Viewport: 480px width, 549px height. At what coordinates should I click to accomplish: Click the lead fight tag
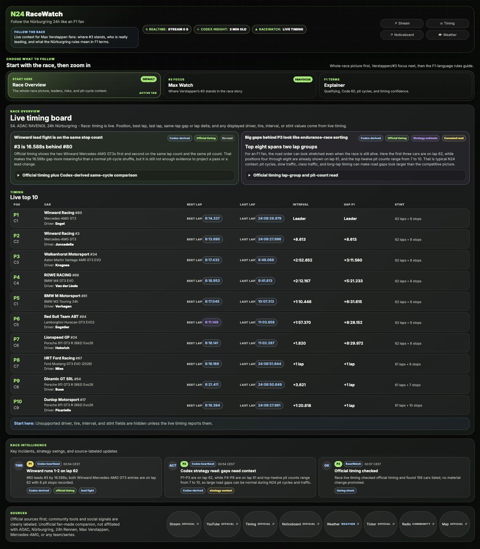[88, 490]
